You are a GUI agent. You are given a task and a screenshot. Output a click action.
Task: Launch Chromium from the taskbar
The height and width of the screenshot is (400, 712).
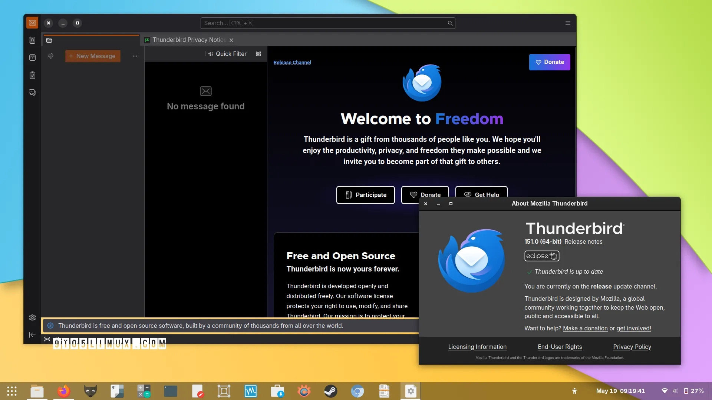pos(357,391)
